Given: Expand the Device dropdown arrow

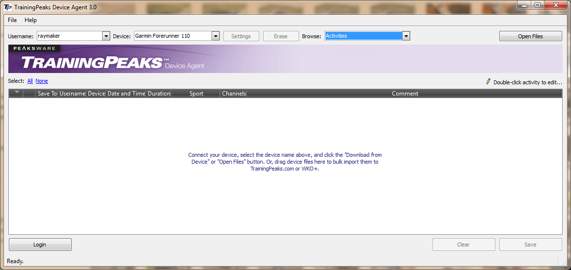Looking at the screenshot, I should pos(215,36).
